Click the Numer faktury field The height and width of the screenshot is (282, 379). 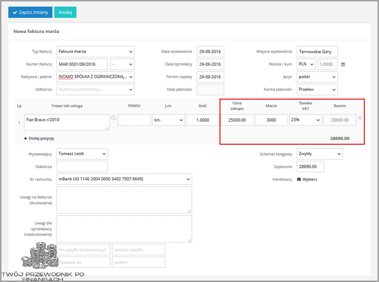point(82,64)
